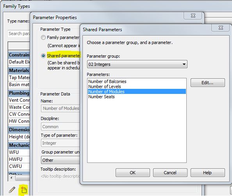Choose Number of Balconies in list
Image resolution: width=232 pixels, height=196 pixels.
click(107, 81)
